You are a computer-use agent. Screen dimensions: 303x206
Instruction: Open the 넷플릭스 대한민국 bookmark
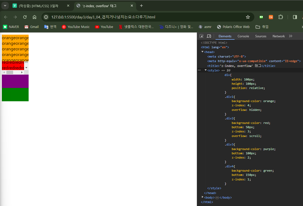pos(136,27)
